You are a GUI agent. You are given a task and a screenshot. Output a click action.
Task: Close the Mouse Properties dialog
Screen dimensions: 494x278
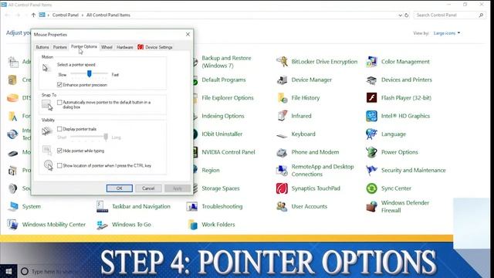click(x=188, y=34)
